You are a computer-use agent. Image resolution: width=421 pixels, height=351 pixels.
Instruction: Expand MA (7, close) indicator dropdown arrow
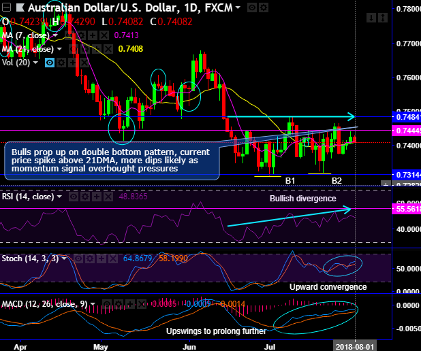55,35
